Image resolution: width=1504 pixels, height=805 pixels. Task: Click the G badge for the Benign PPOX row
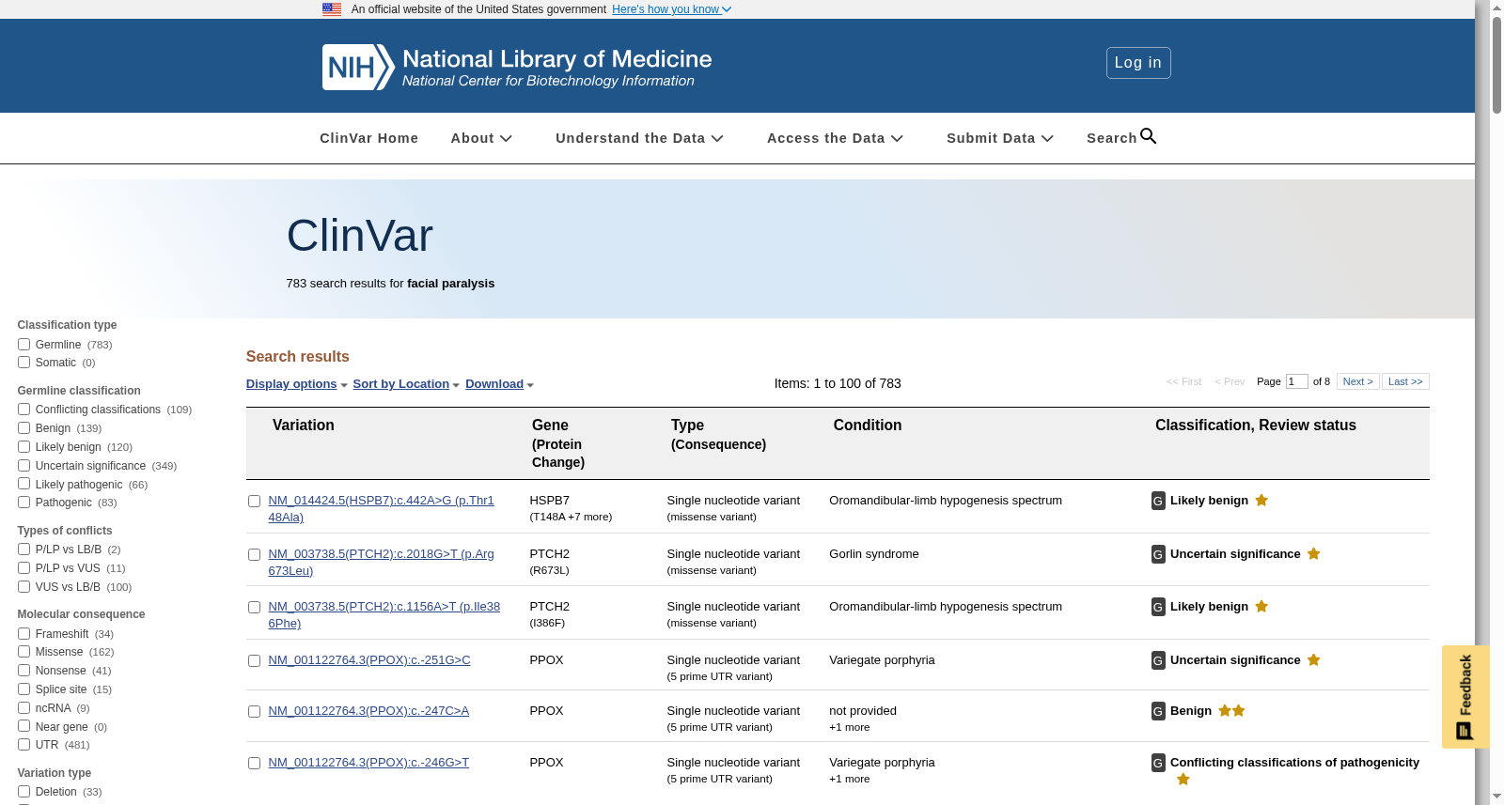[x=1158, y=711]
